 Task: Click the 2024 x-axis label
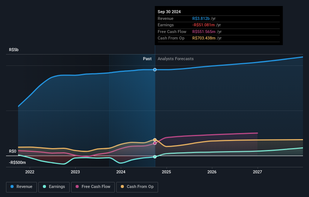(121, 172)
